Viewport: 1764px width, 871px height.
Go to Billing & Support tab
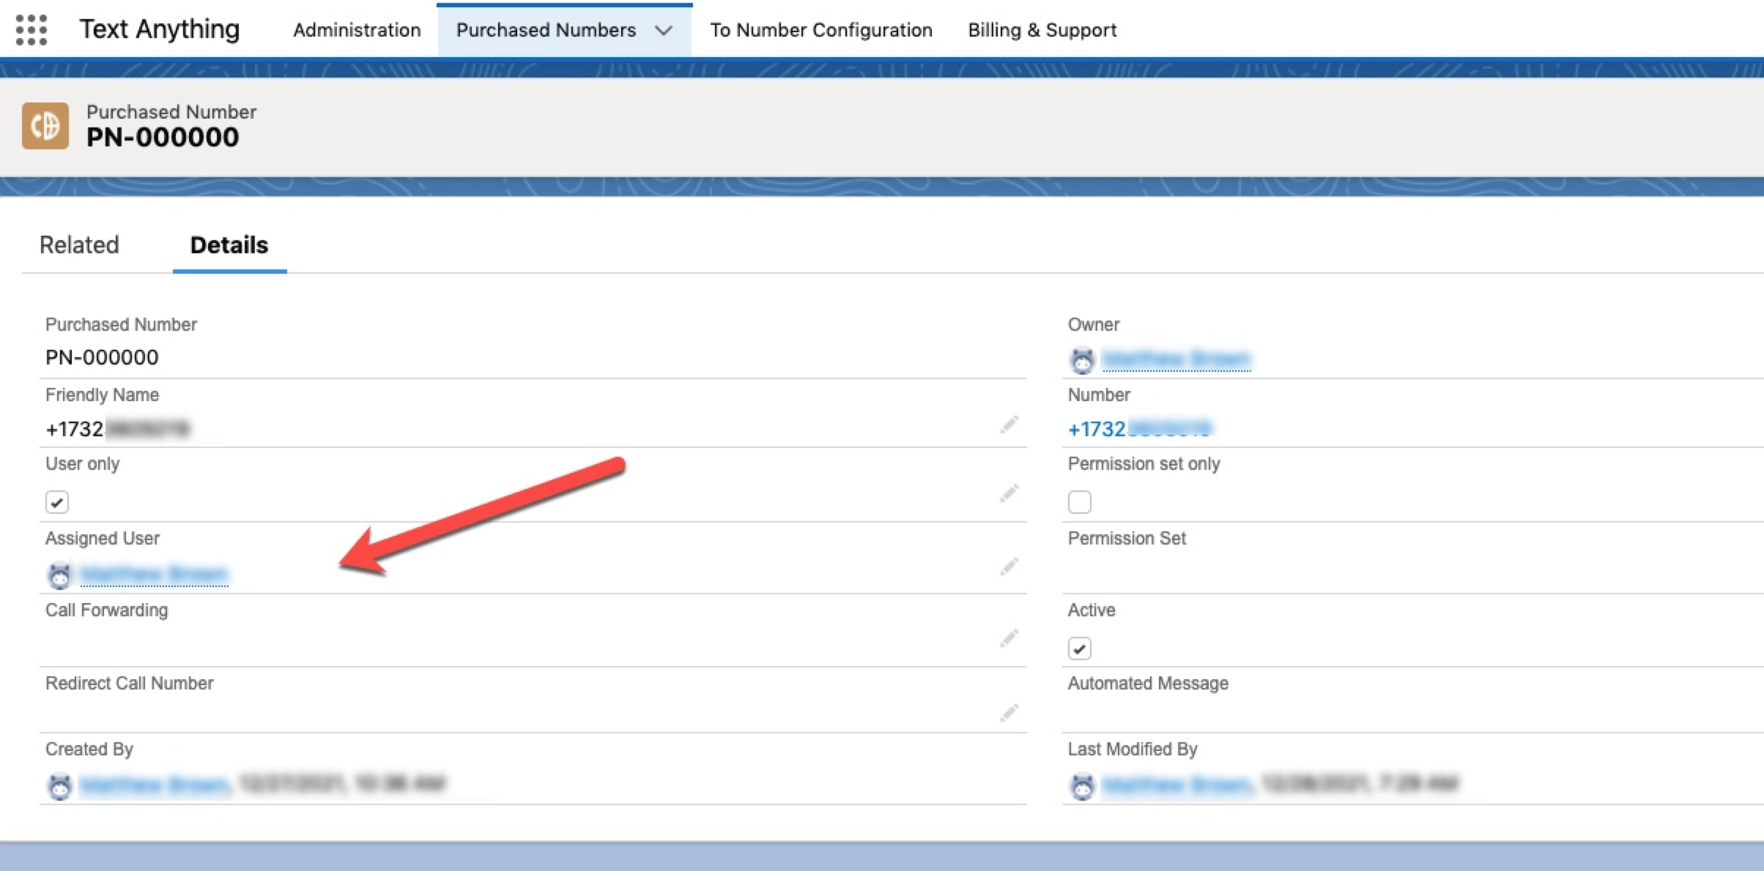pos(1042,30)
